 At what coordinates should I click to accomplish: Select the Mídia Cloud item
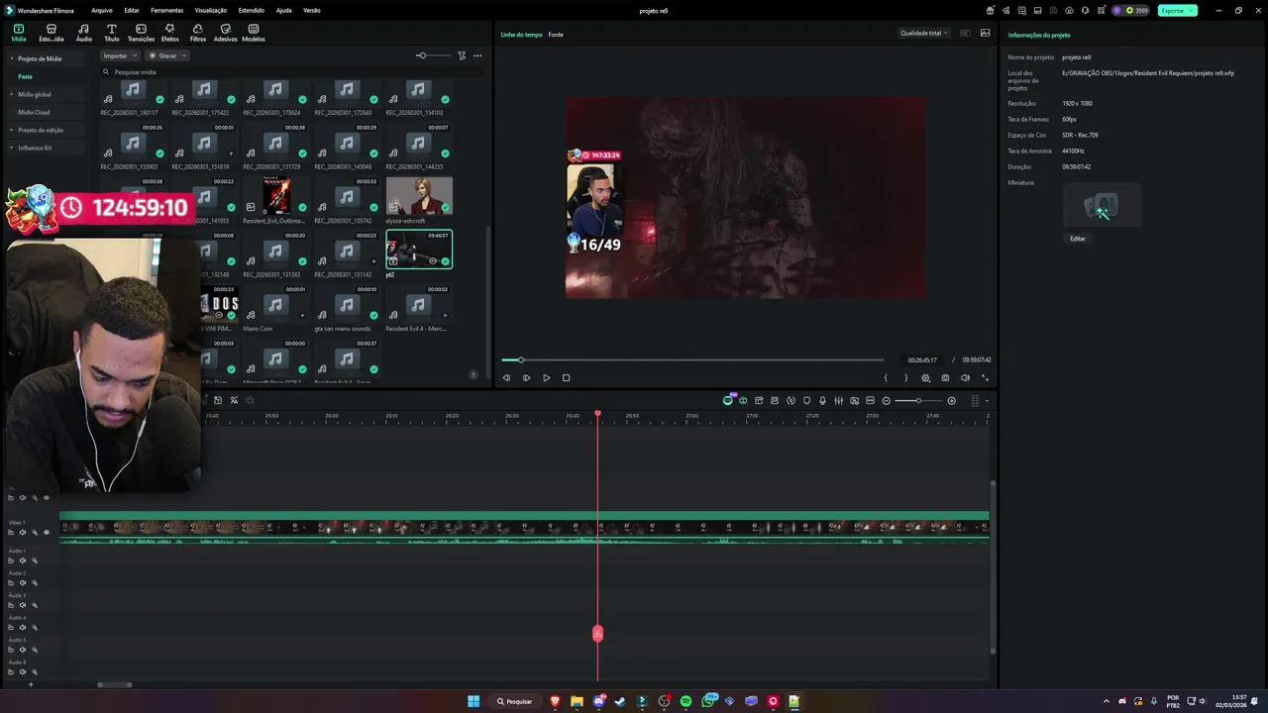(34, 112)
